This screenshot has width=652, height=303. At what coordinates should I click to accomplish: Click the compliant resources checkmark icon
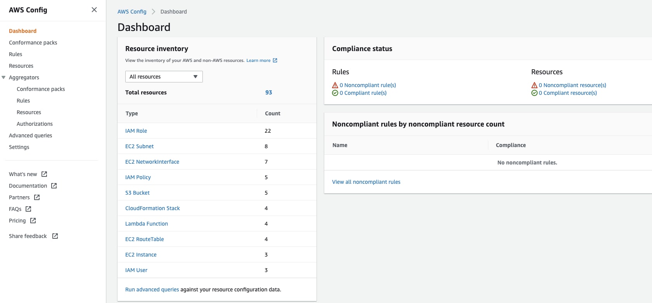534,93
